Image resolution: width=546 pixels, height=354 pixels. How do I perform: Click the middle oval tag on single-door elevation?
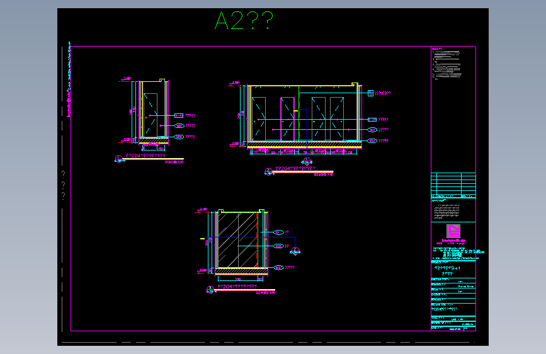click(x=179, y=126)
